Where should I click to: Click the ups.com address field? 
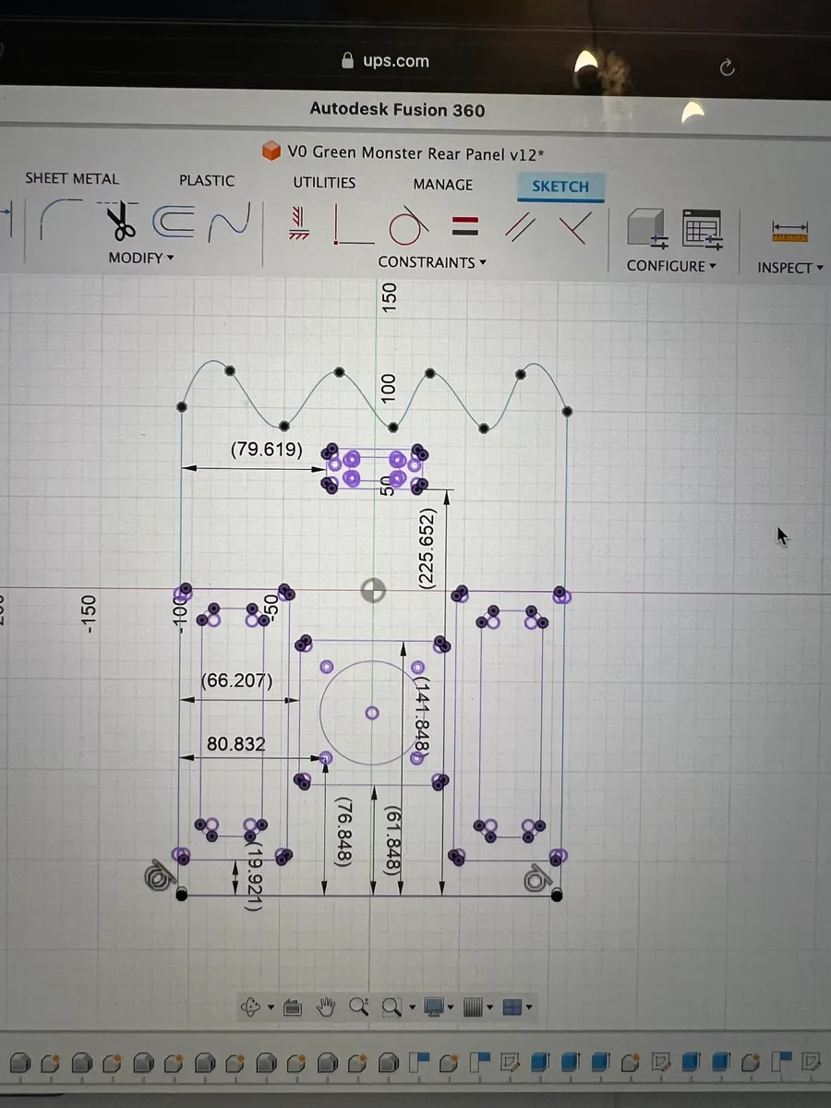[x=386, y=61]
